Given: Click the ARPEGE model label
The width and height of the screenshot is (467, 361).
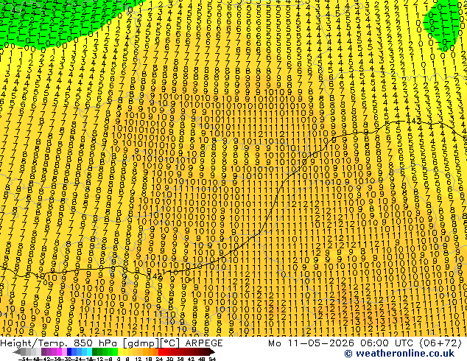Looking at the screenshot, I should (204, 343).
